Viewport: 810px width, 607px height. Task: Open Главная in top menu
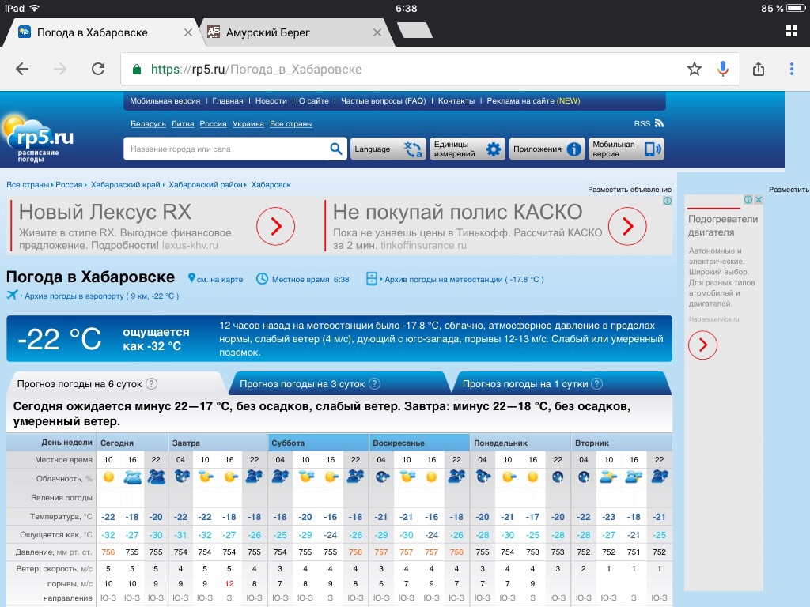[x=227, y=101]
